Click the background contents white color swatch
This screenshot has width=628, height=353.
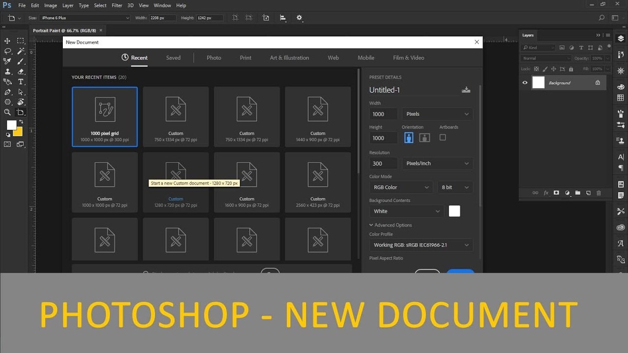pyautogui.click(x=454, y=211)
